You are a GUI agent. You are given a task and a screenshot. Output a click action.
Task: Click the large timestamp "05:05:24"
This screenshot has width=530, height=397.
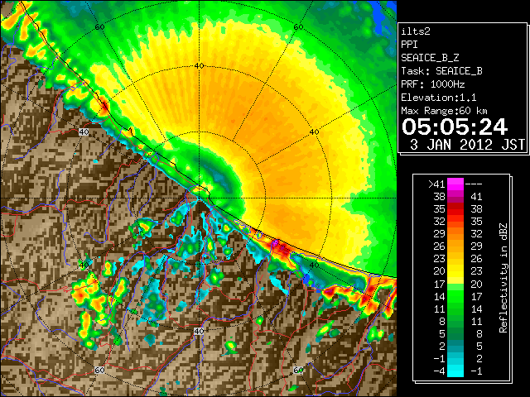[455, 127]
